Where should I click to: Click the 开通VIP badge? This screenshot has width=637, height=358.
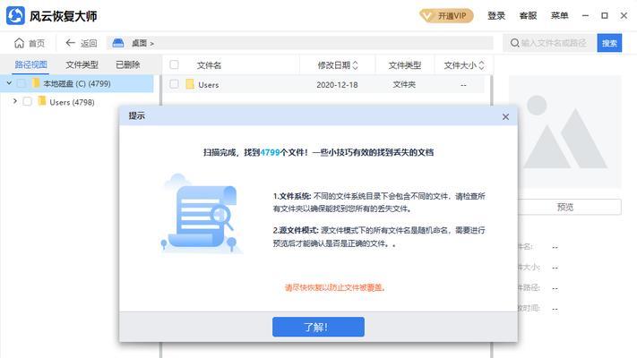(x=446, y=16)
